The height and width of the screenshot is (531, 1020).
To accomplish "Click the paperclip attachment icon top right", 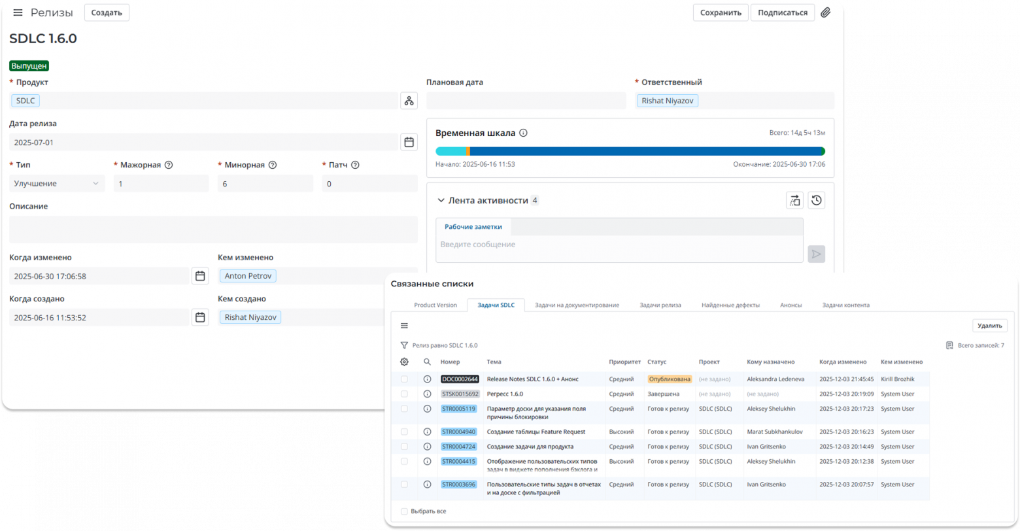I will 826,12.
